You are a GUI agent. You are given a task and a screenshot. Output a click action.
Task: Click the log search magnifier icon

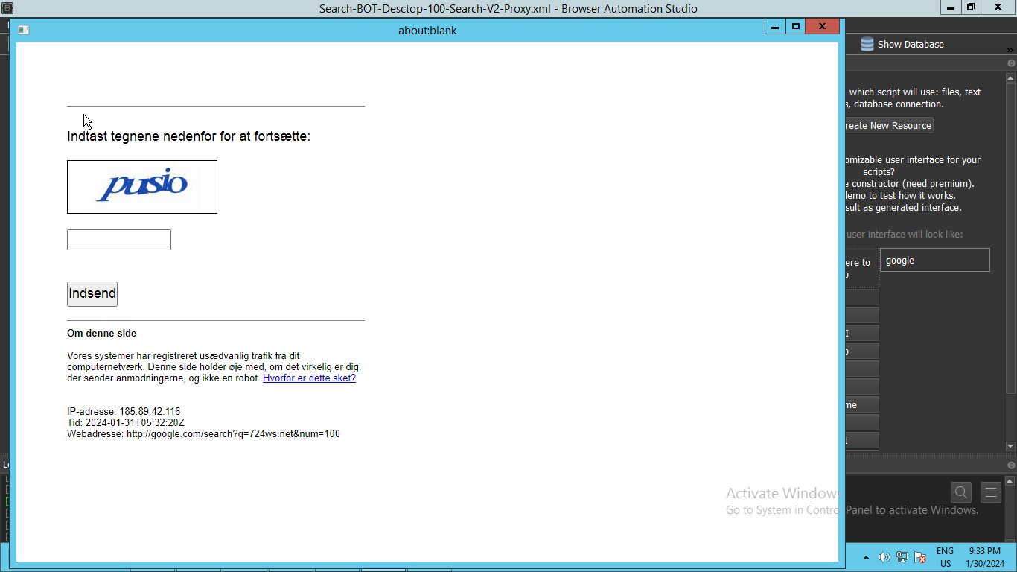point(961,492)
